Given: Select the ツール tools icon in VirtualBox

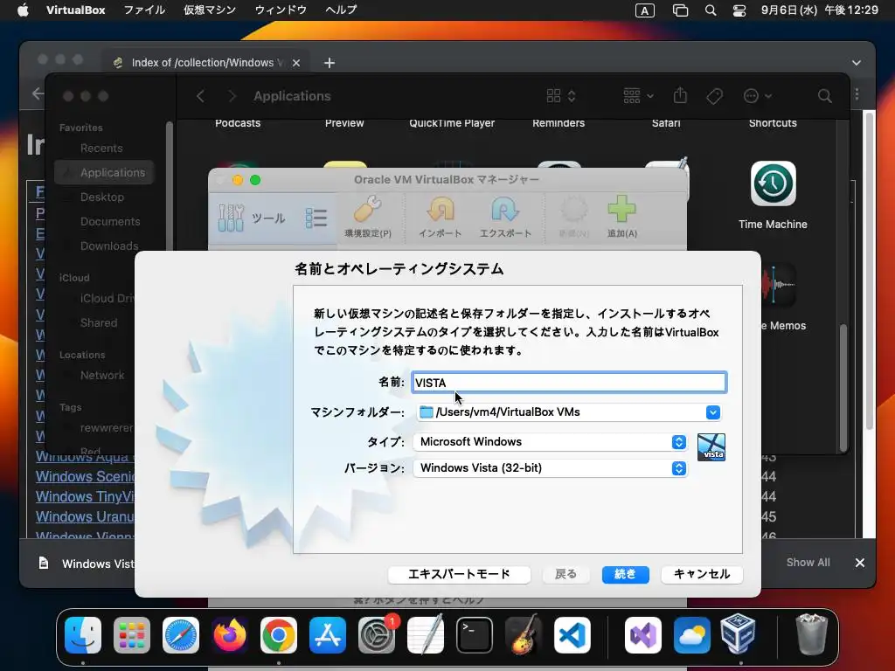Looking at the screenshot, I should (x=231, y=218).
